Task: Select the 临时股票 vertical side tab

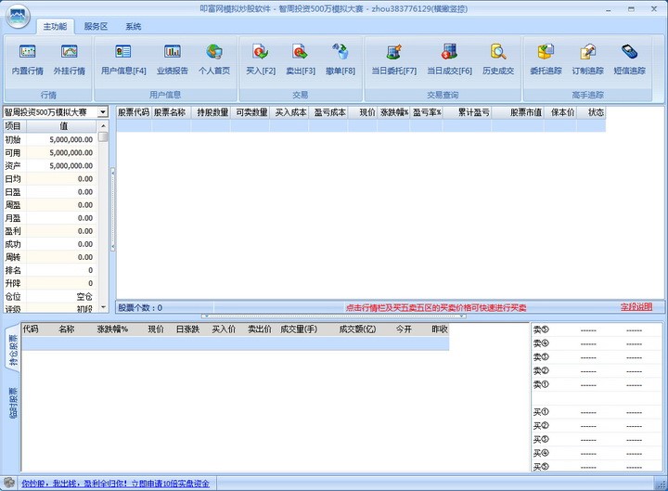Action: [13, 403]
